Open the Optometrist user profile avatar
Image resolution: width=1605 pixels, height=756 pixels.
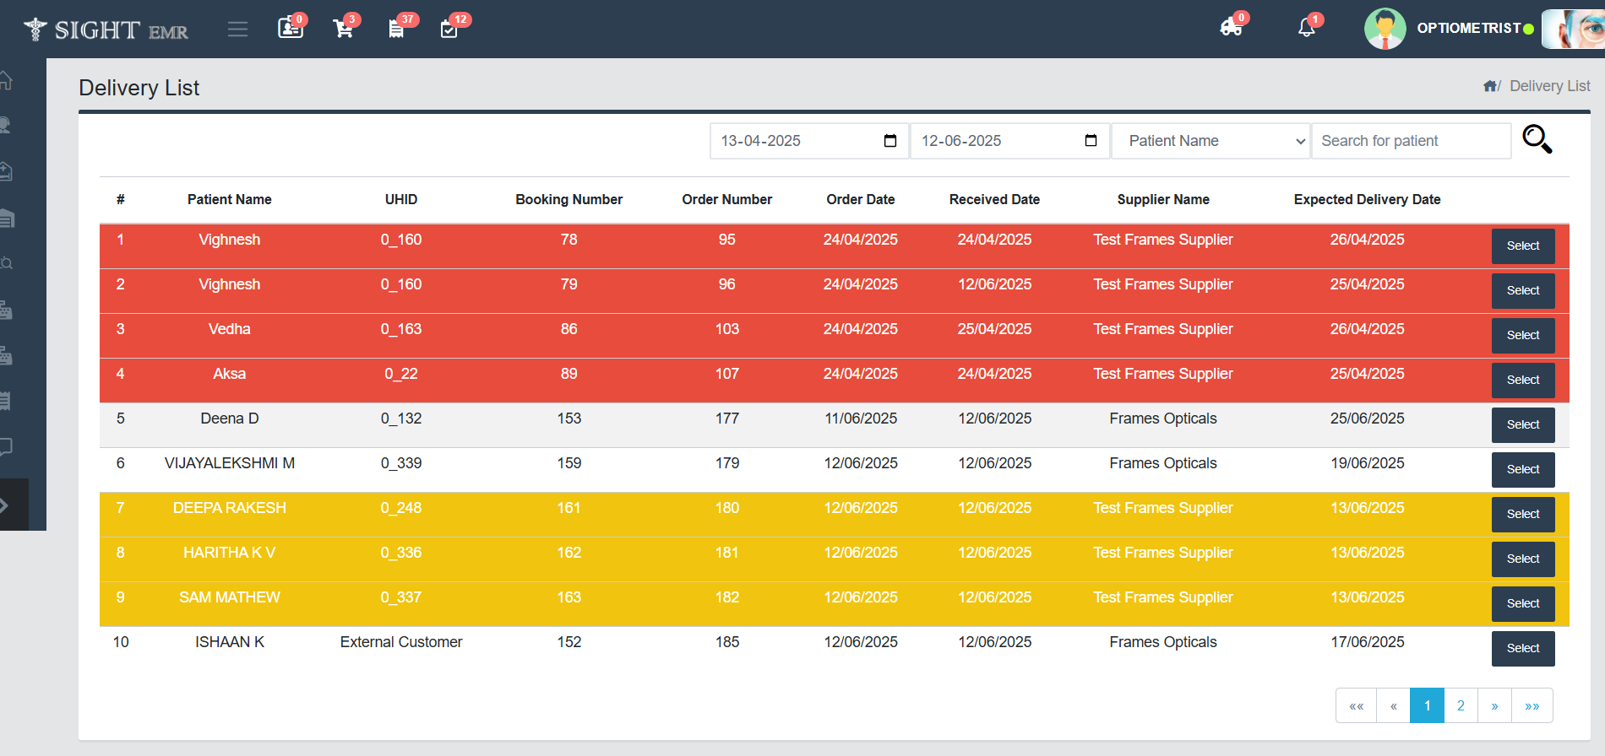1385,29
